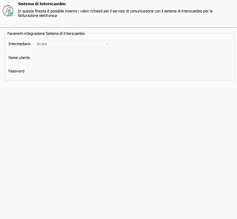
Task: Click the green pencil overlay on SdI icon
Action: point(11,14)
